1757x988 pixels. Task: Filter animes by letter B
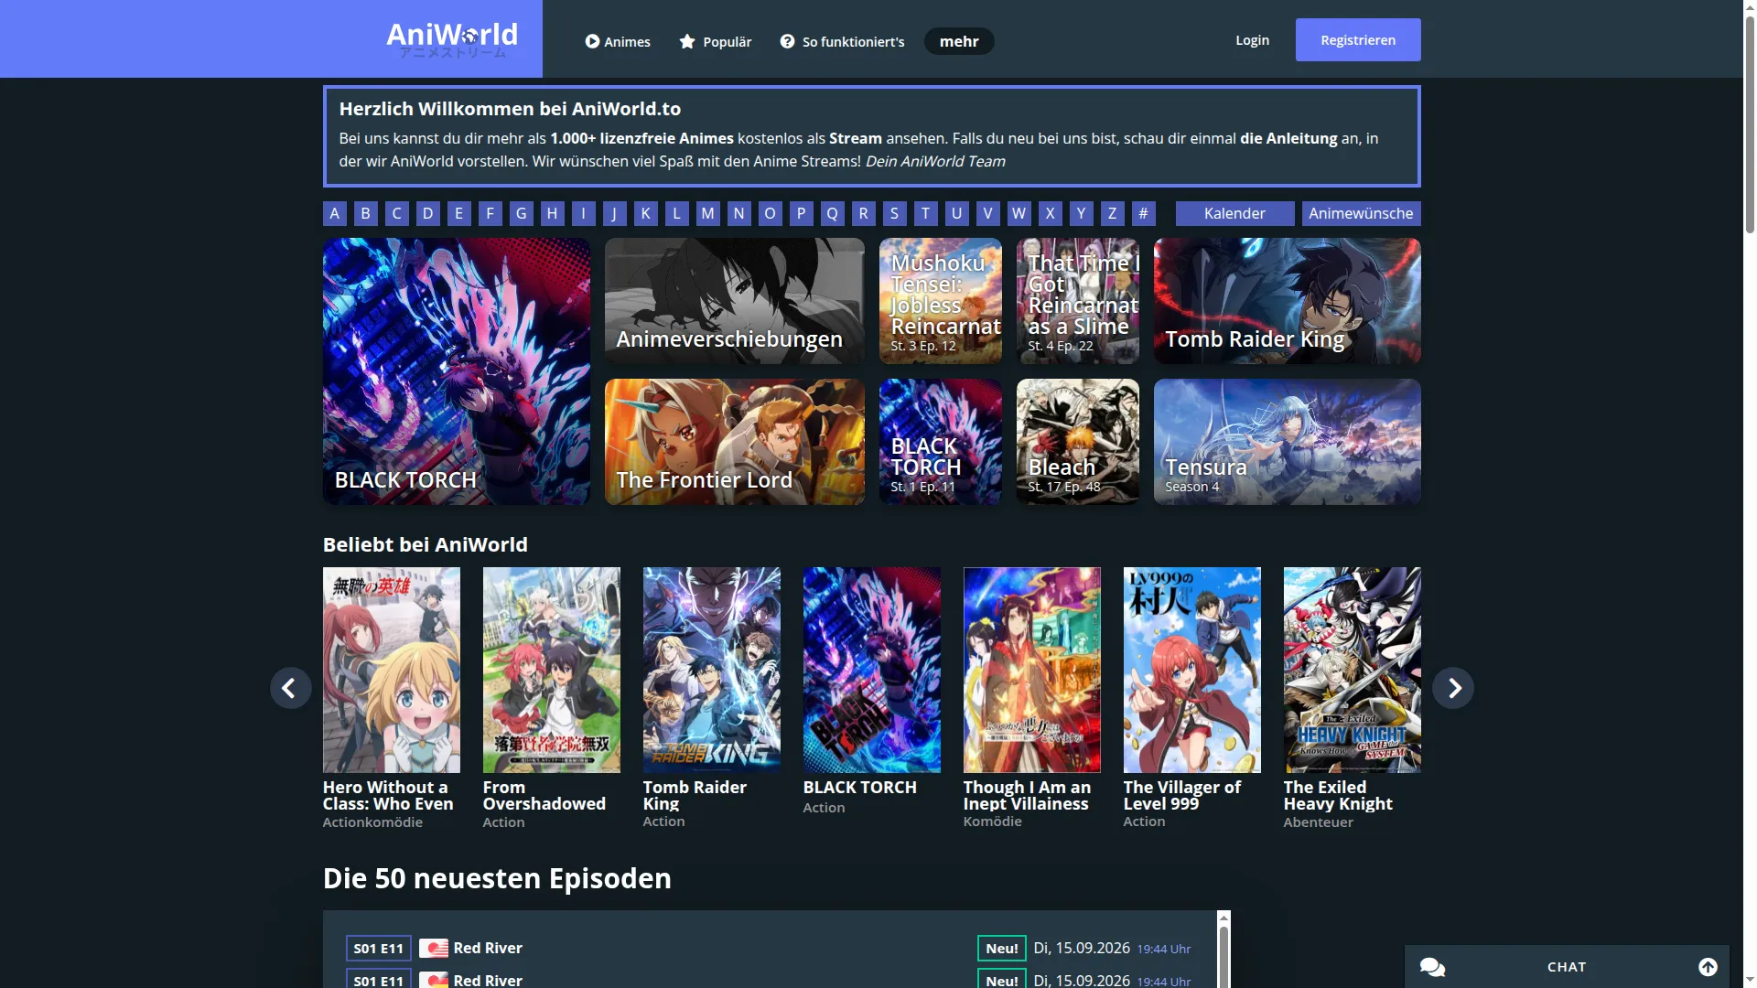tap(366, 213)
